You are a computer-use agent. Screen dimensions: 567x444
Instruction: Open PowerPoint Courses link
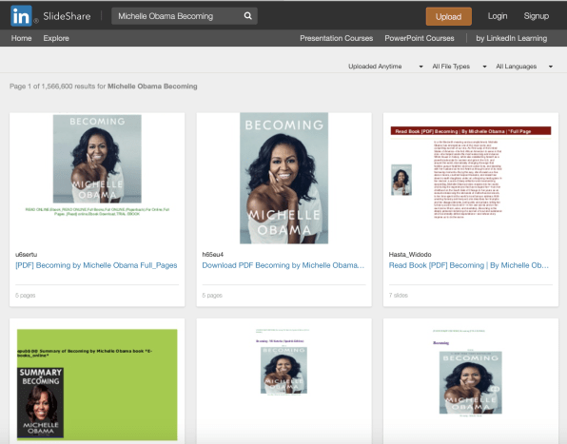pyautogui.click(x=420, y=38)
